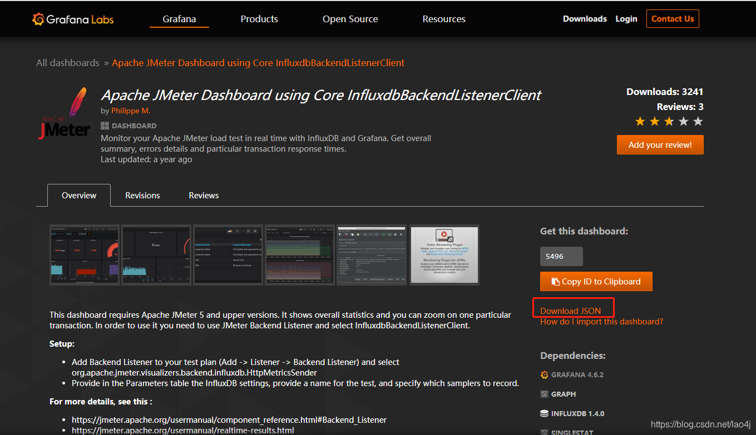The height and width of the screenshot is (435, 756).
Task: Click the INFLUXDB 1.4.0 database icon
Action: click(x=544, y=413)
